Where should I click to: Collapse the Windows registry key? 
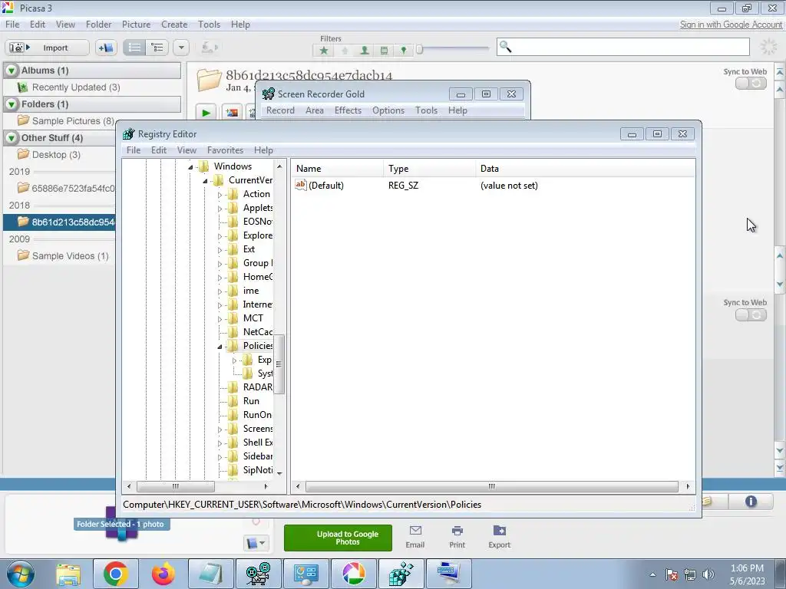[190, 166]
